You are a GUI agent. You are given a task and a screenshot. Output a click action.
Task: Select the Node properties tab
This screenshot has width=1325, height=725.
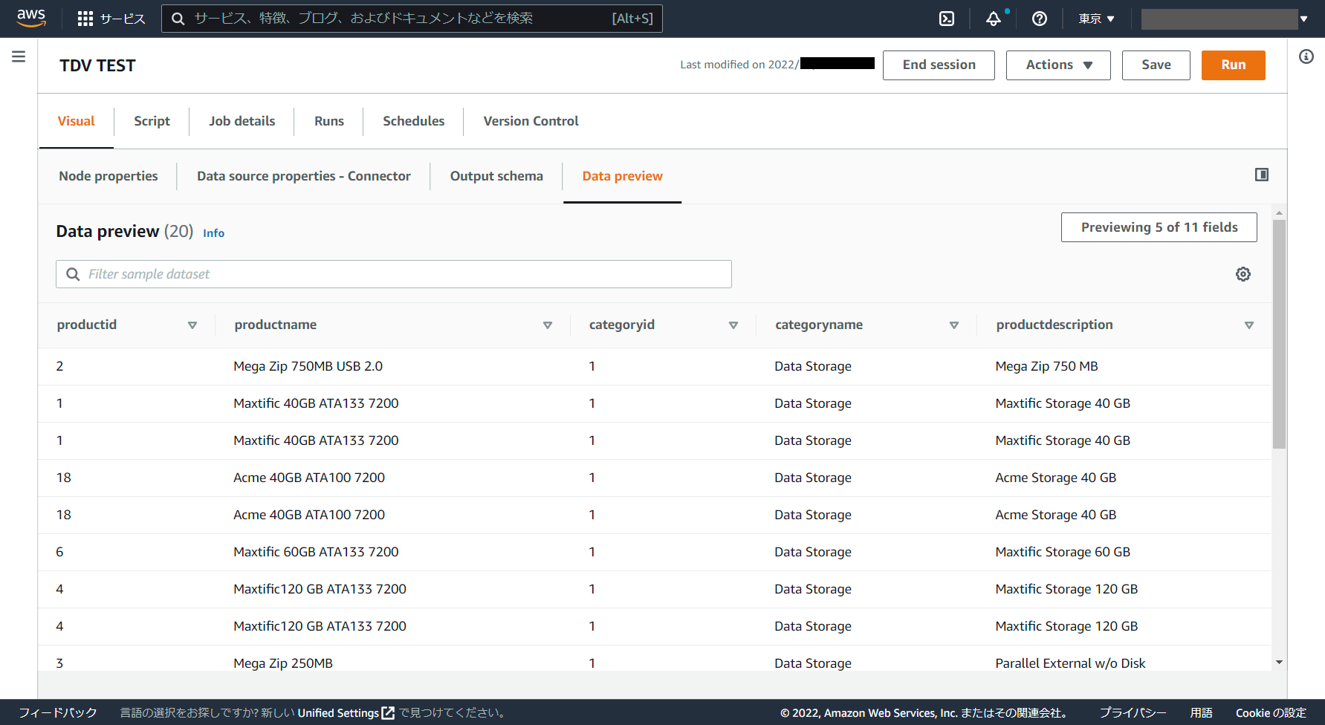coord(108,176)
